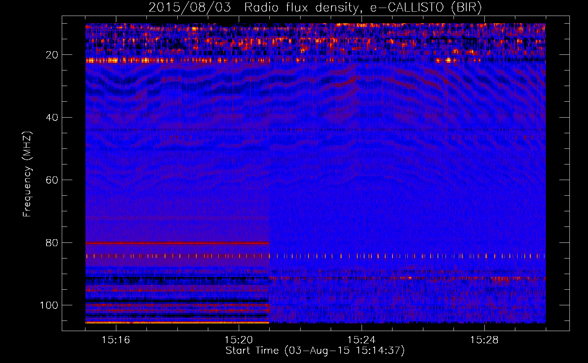Click the 60 frequency tick label
This screenshot has height=363, width=588.
tap(52, 180)
